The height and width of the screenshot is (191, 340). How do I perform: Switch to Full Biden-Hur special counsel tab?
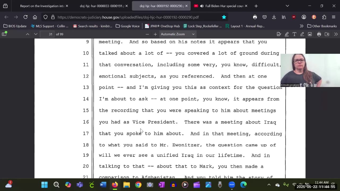coord(224,6)
